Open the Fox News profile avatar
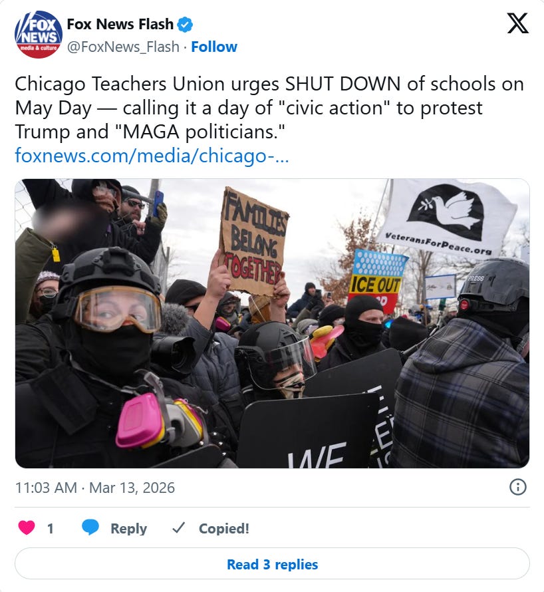Screen dimensions: 544x592 pyautogui.click(x=39, y=35)
